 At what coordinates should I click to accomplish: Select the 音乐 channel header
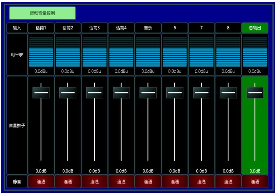148,28
